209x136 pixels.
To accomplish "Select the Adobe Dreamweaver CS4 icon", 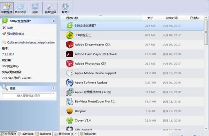I will click(x=70, y=45).
